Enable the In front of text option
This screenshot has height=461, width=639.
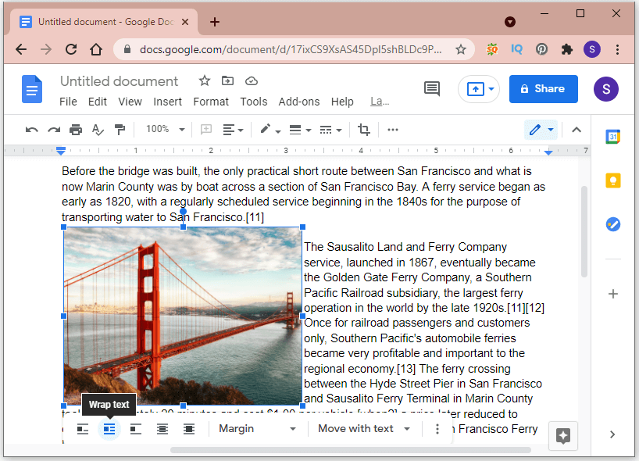[188, 429]
